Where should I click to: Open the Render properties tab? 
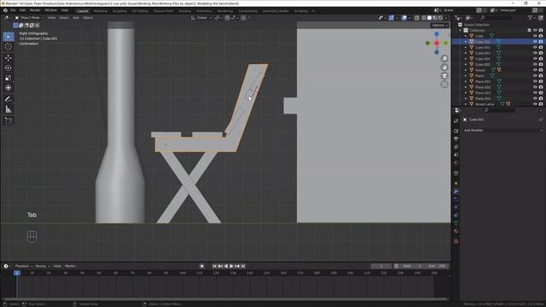coord(456,130)
